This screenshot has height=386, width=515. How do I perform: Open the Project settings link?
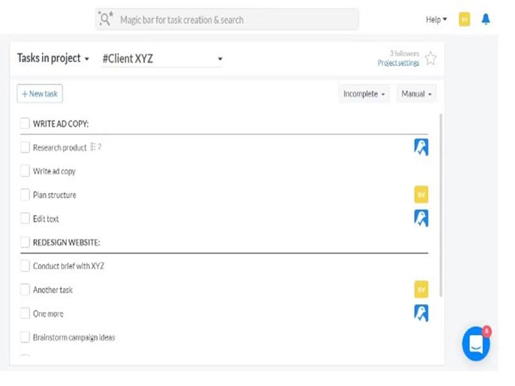point(398,63)
